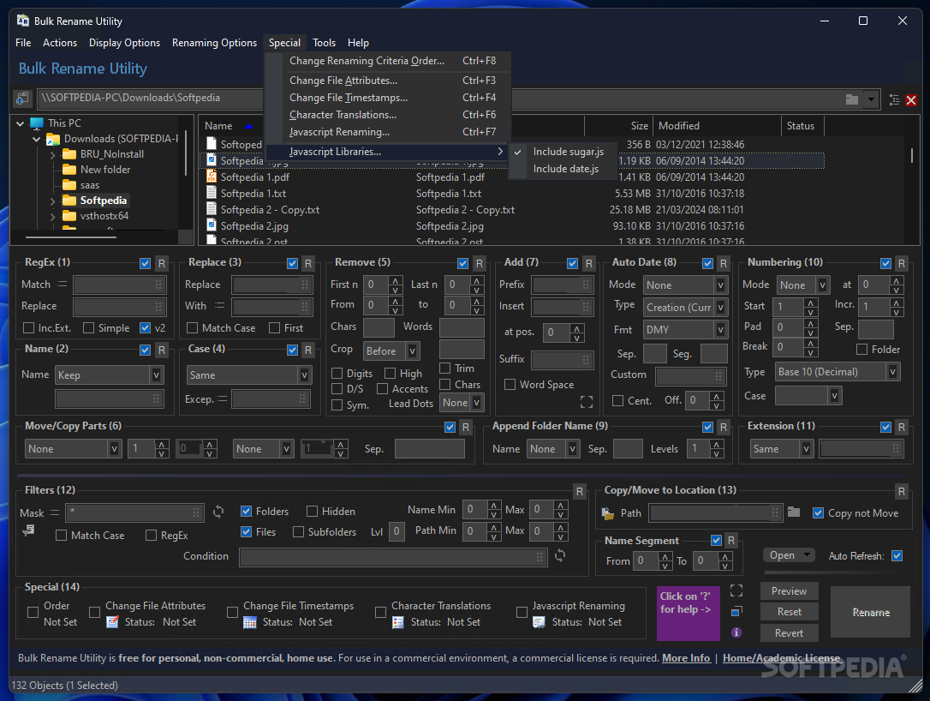Screen dimensions: 930x701
Task: Toggle the Auto Refresh checkbox
Action: [x=897, y=555]
